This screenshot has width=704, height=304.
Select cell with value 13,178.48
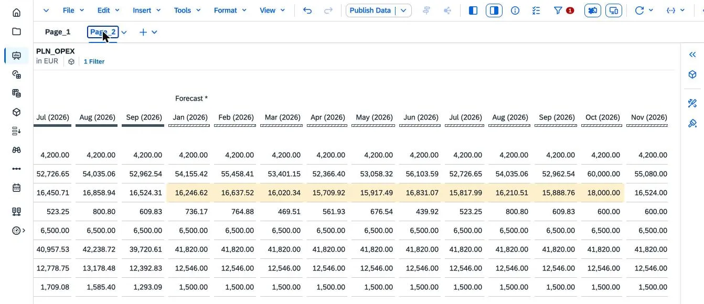click(x=97, y=268)
